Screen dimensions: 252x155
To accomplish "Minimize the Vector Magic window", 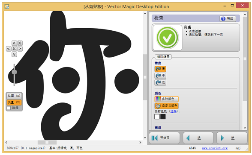I will pos(225,6).
